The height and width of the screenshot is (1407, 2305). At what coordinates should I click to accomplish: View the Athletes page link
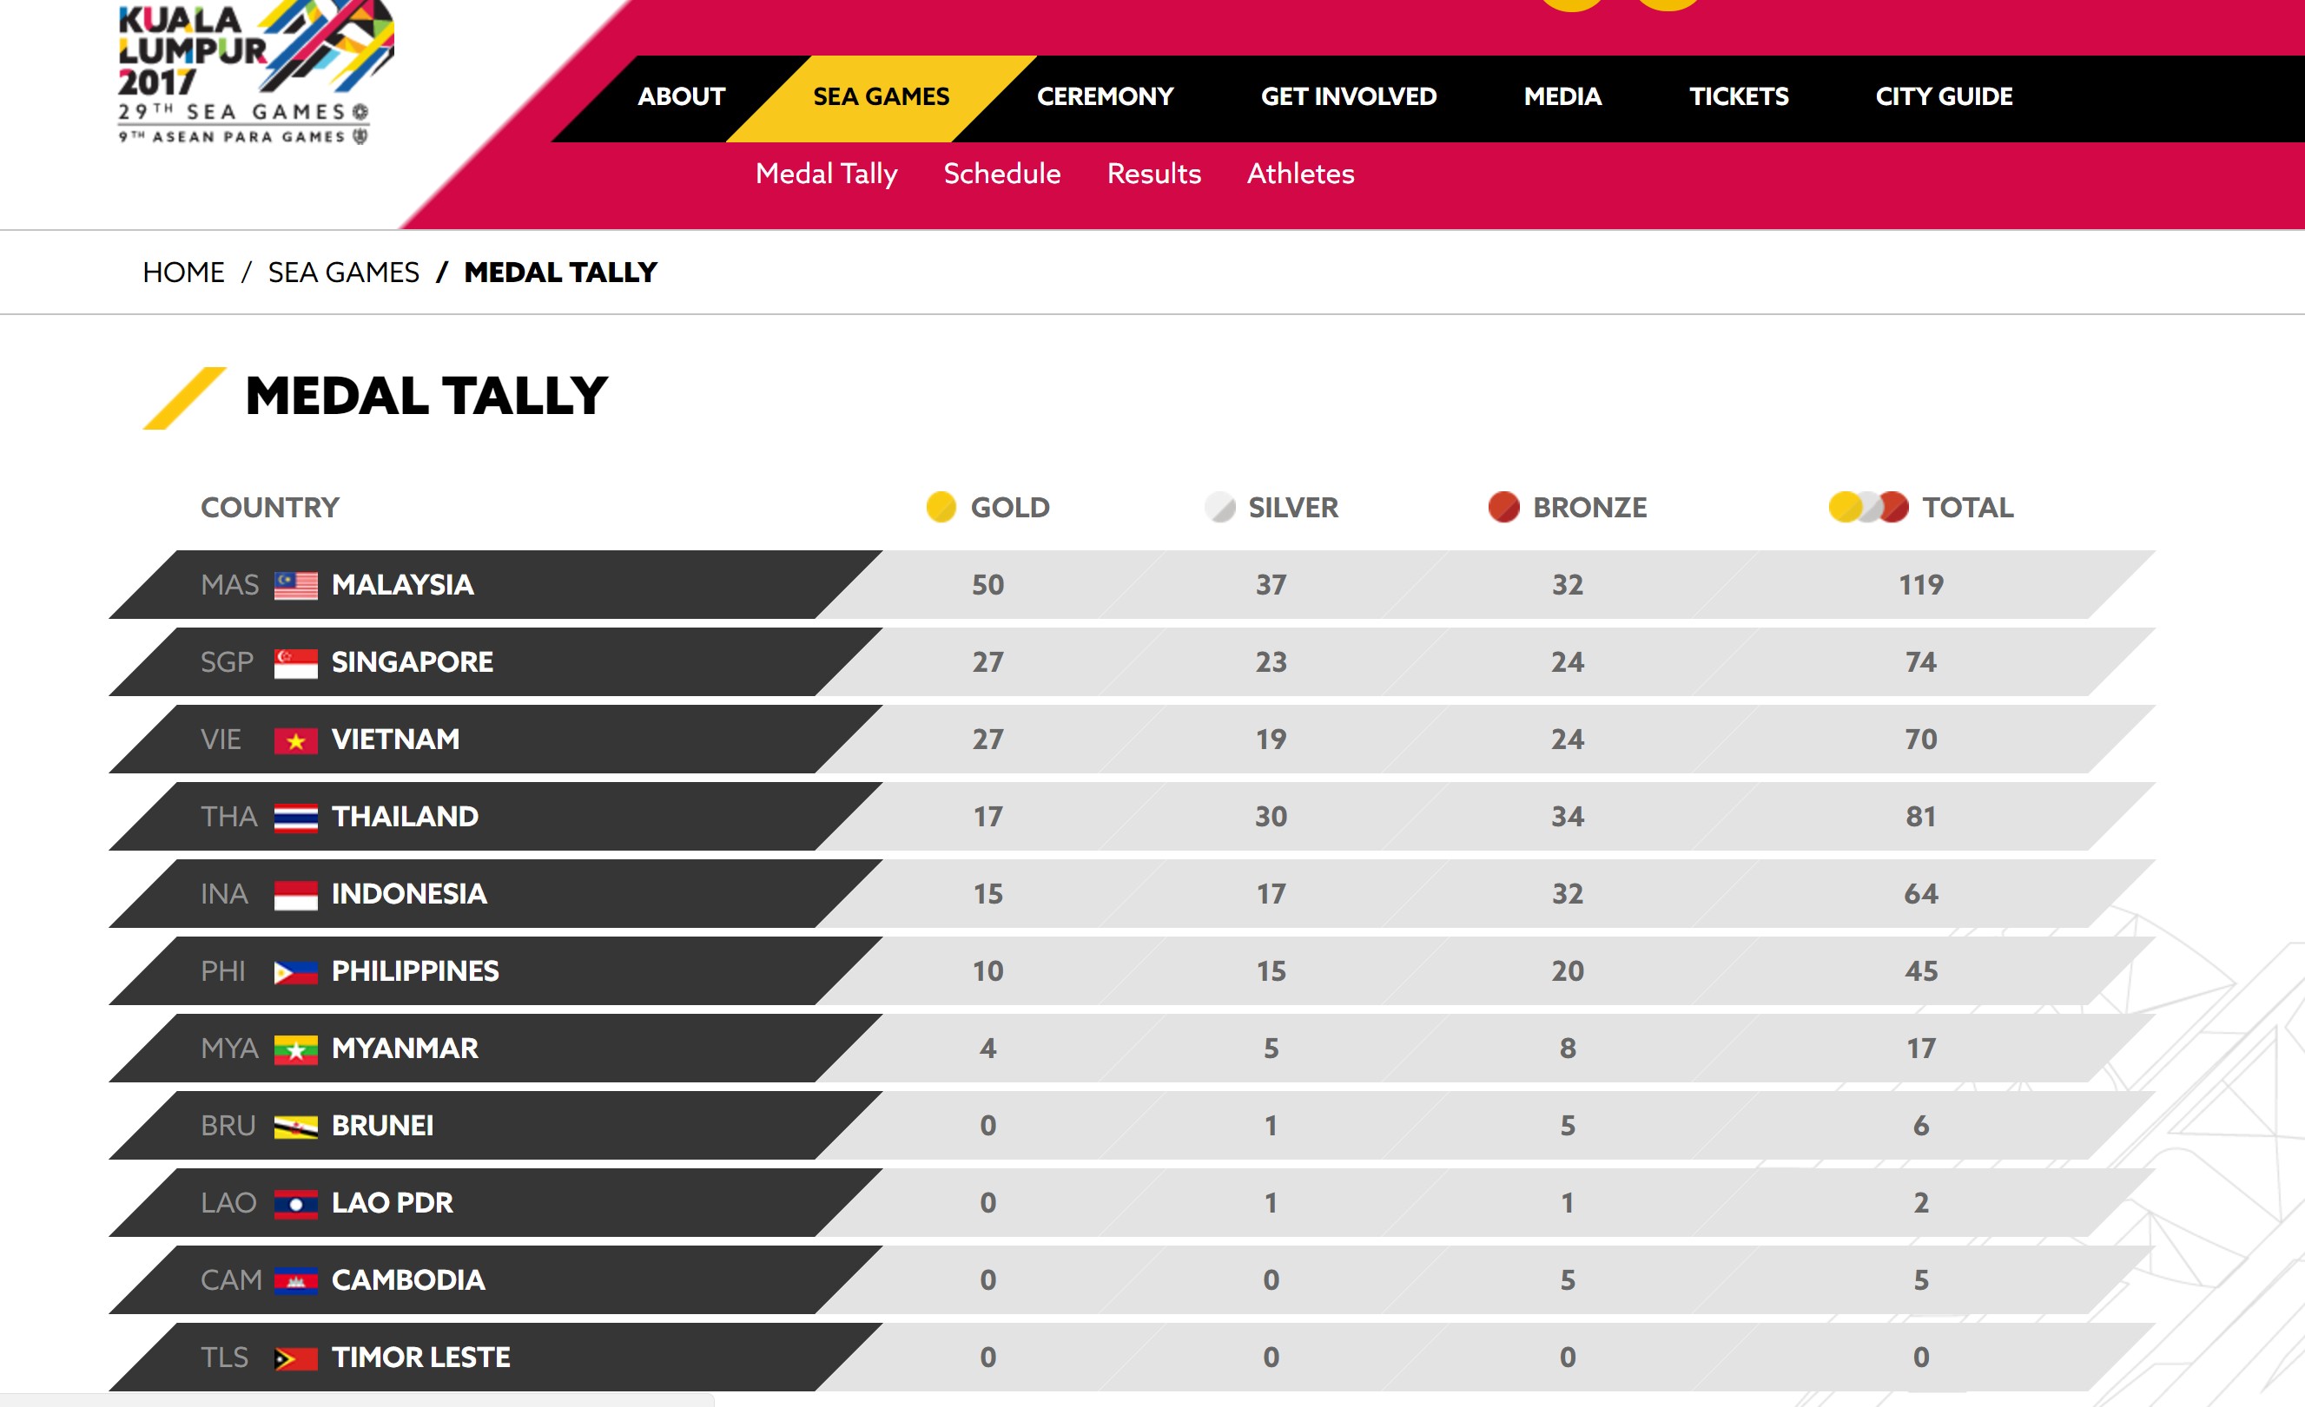tap(1299, 174)
